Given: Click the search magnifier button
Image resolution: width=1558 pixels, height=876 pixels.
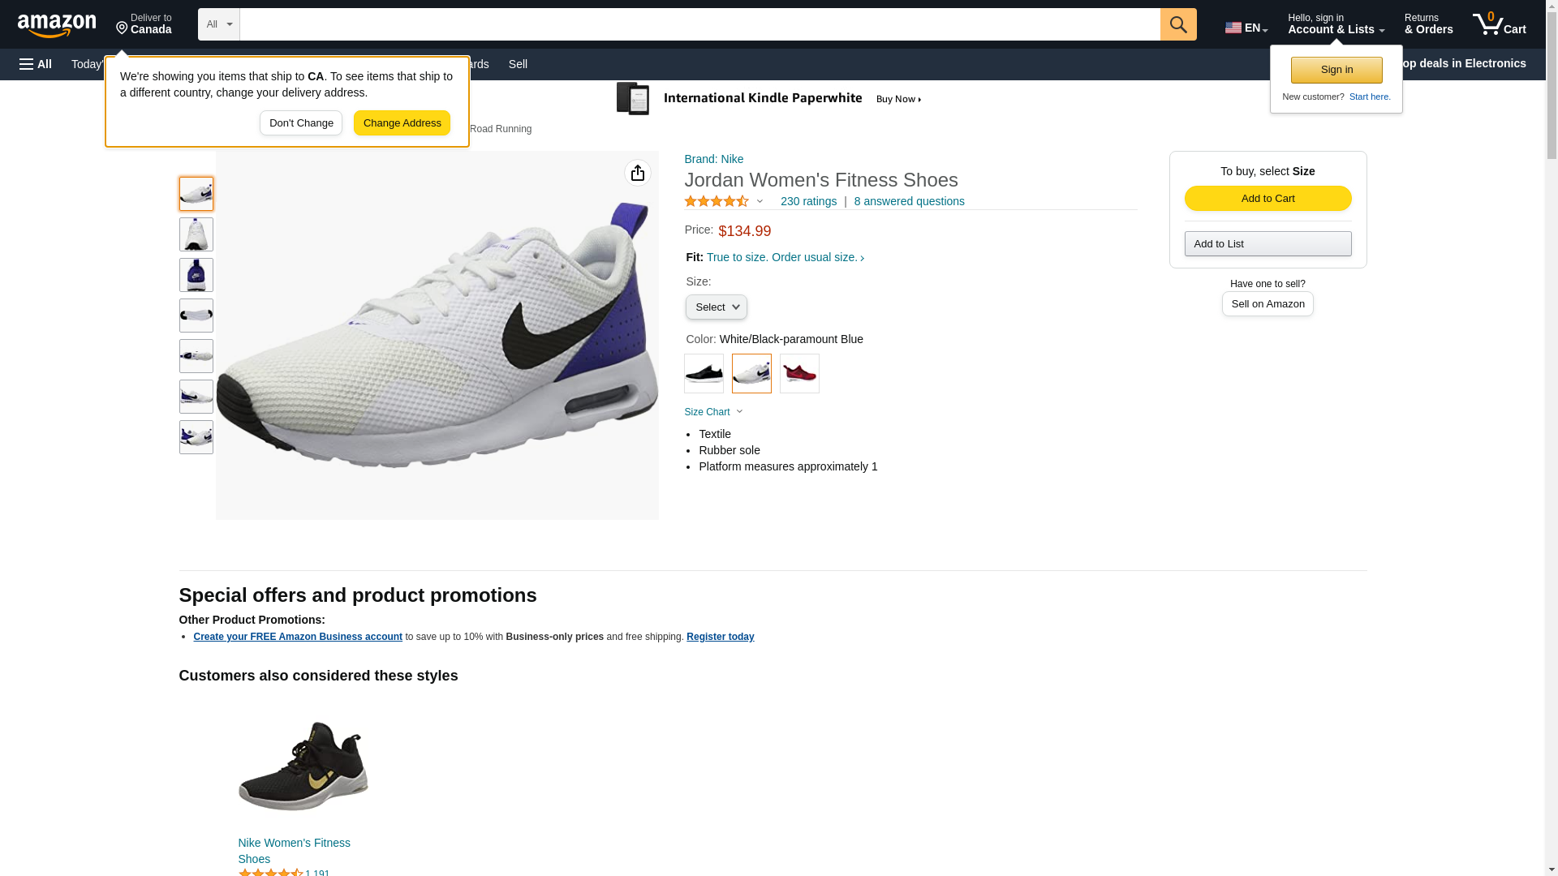Looking at the screenshot, I should click(x=1177, y=24).
